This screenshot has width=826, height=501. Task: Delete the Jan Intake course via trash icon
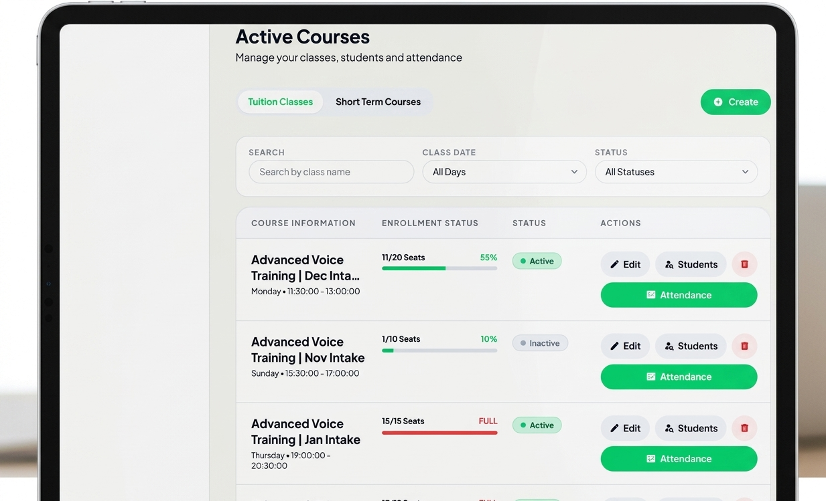click(744, 428)
